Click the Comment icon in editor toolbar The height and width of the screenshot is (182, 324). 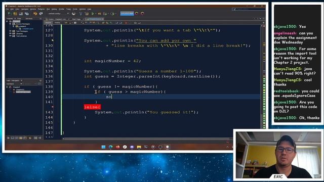point(135,23)
